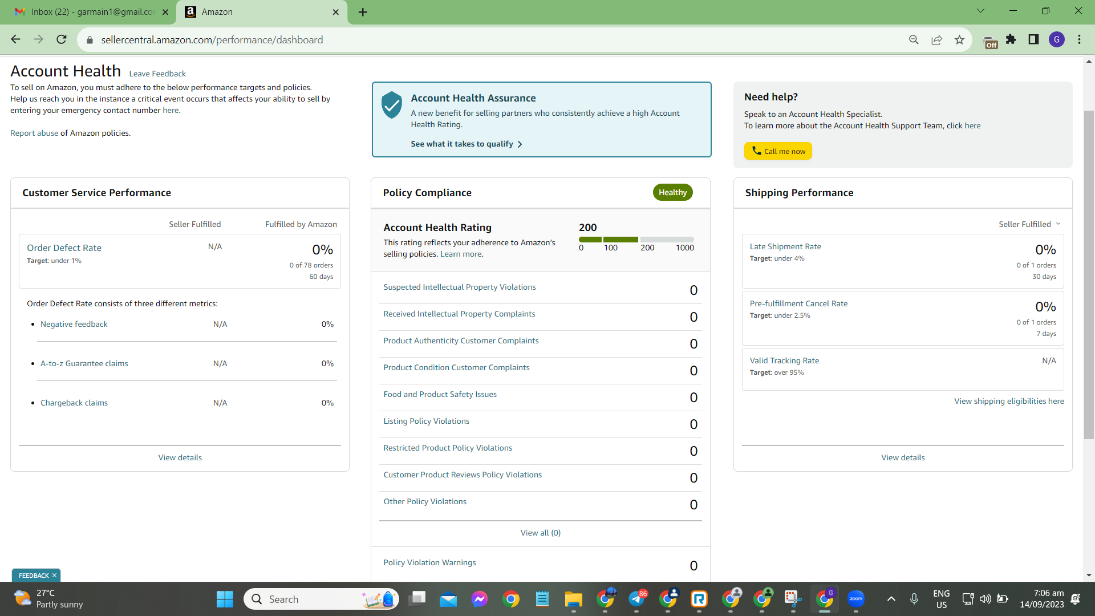Expand the Seller Fulfilled shipping dropdown
The image size is (1095, 616).
[1029, 224]
